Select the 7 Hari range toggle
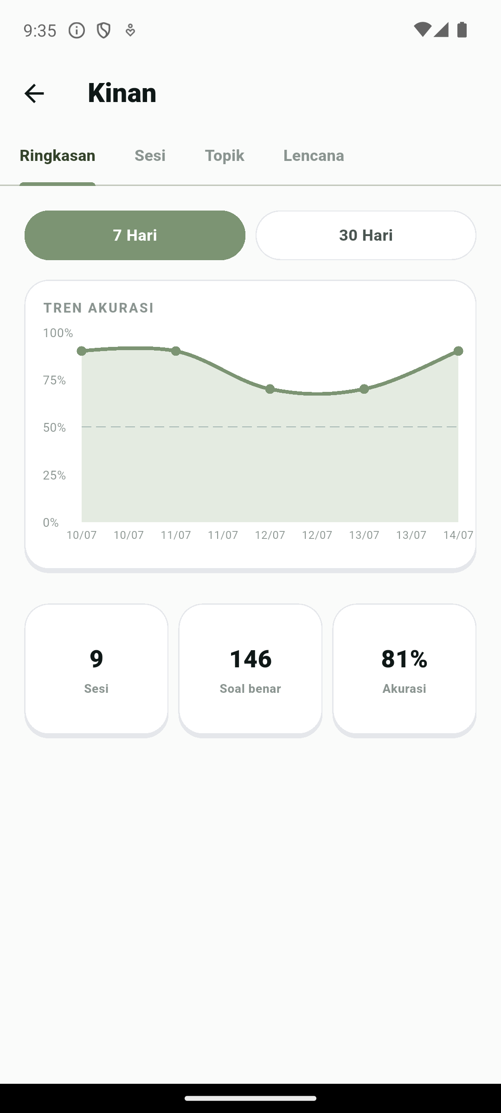The width and height of the screenshot is (501, 1113). 135,235
